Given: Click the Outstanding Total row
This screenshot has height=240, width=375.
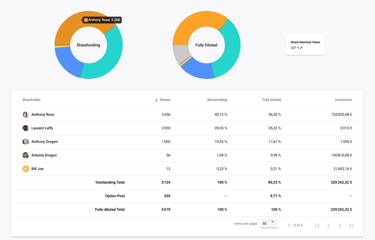Looking at the screenshot, I should pyautogui.click(x=110, y=182).
